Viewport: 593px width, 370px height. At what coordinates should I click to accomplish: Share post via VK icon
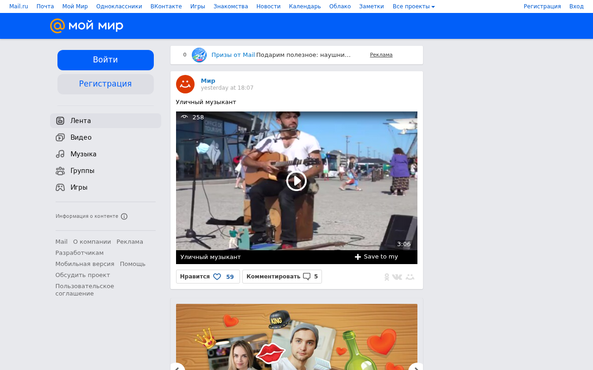(397, 277)
